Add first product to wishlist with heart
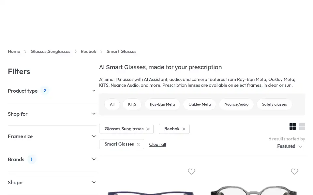 click(191, 171)
